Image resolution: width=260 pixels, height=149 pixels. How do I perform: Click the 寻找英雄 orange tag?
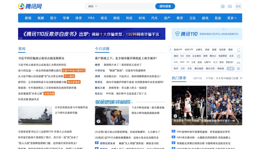(49, 94)
